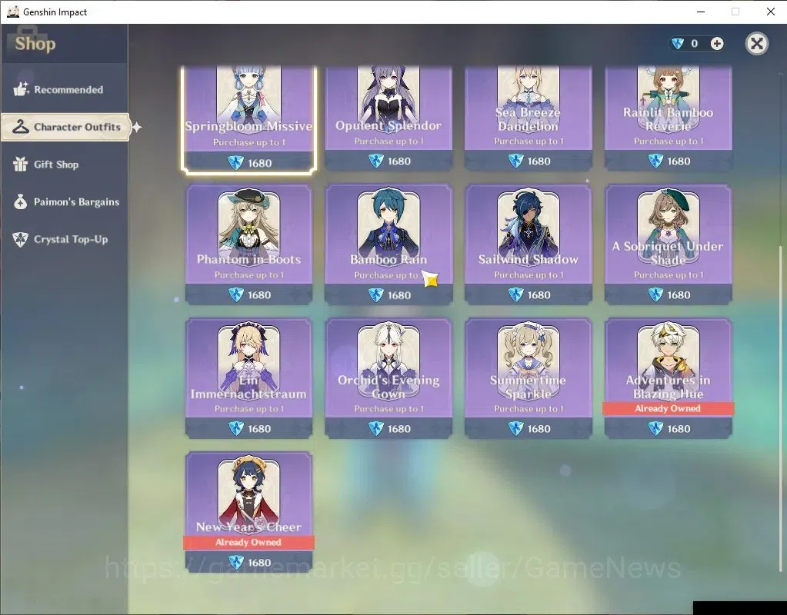Select the Phantom in Boots outfit

click(249, 244)
